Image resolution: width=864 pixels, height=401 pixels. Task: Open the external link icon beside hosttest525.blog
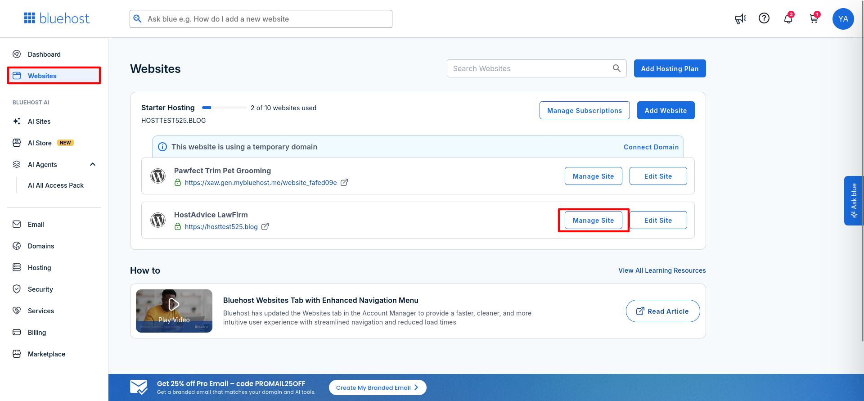pyautogui.click(x=265, y=226)
